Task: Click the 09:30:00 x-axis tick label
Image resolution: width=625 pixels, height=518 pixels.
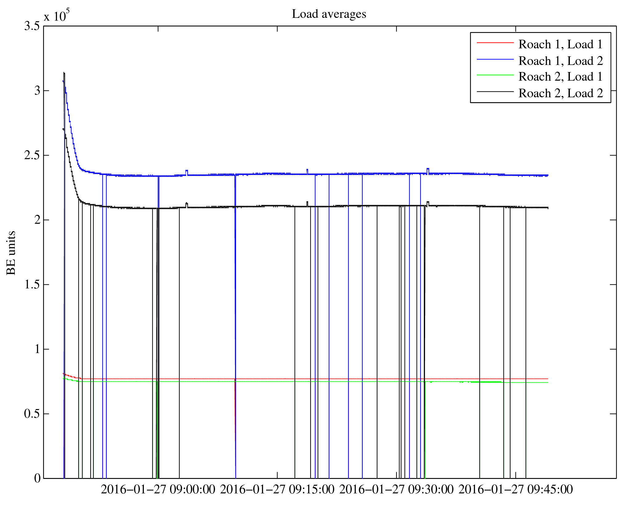Action: (396, 489)
